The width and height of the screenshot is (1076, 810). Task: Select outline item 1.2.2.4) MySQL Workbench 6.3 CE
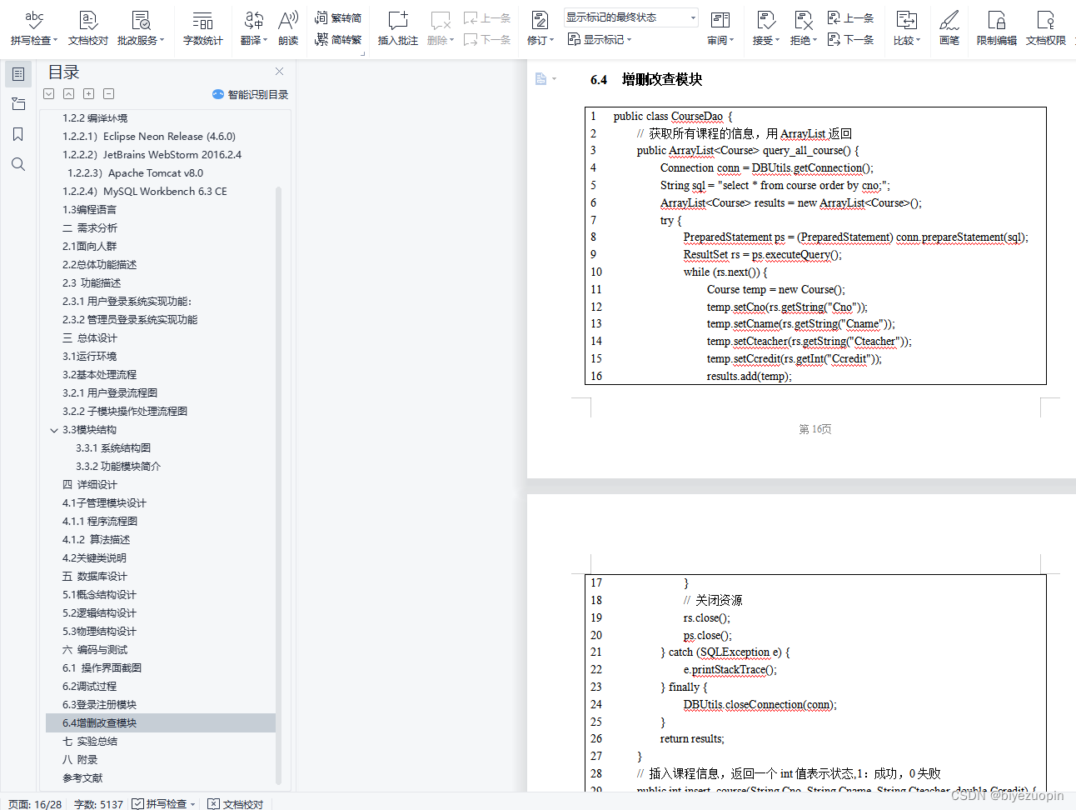coord(145,191)
